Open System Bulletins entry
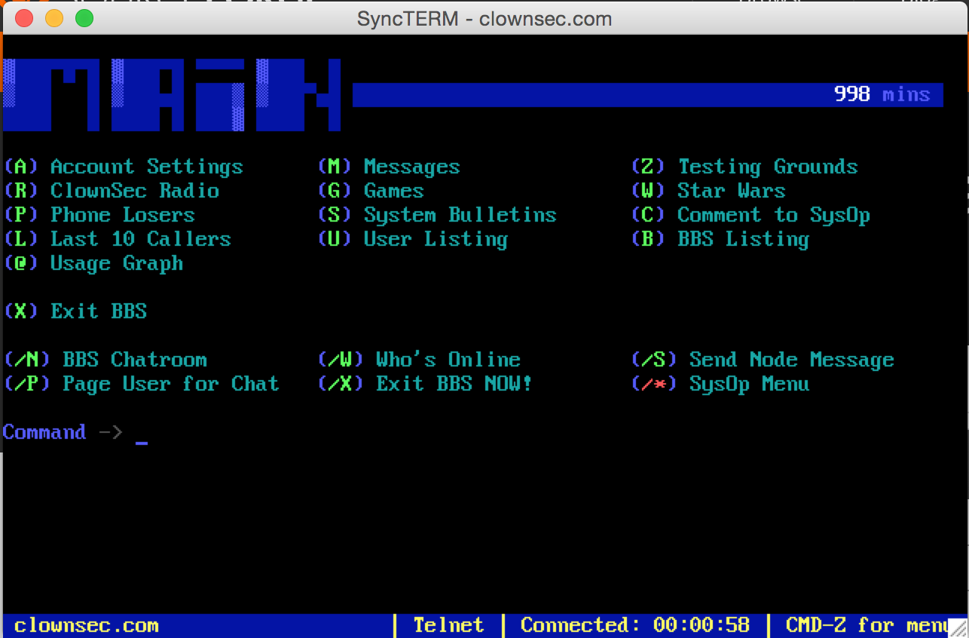This screenshot has height=638, width=969. pyautogui.click(x=438, y=215)
